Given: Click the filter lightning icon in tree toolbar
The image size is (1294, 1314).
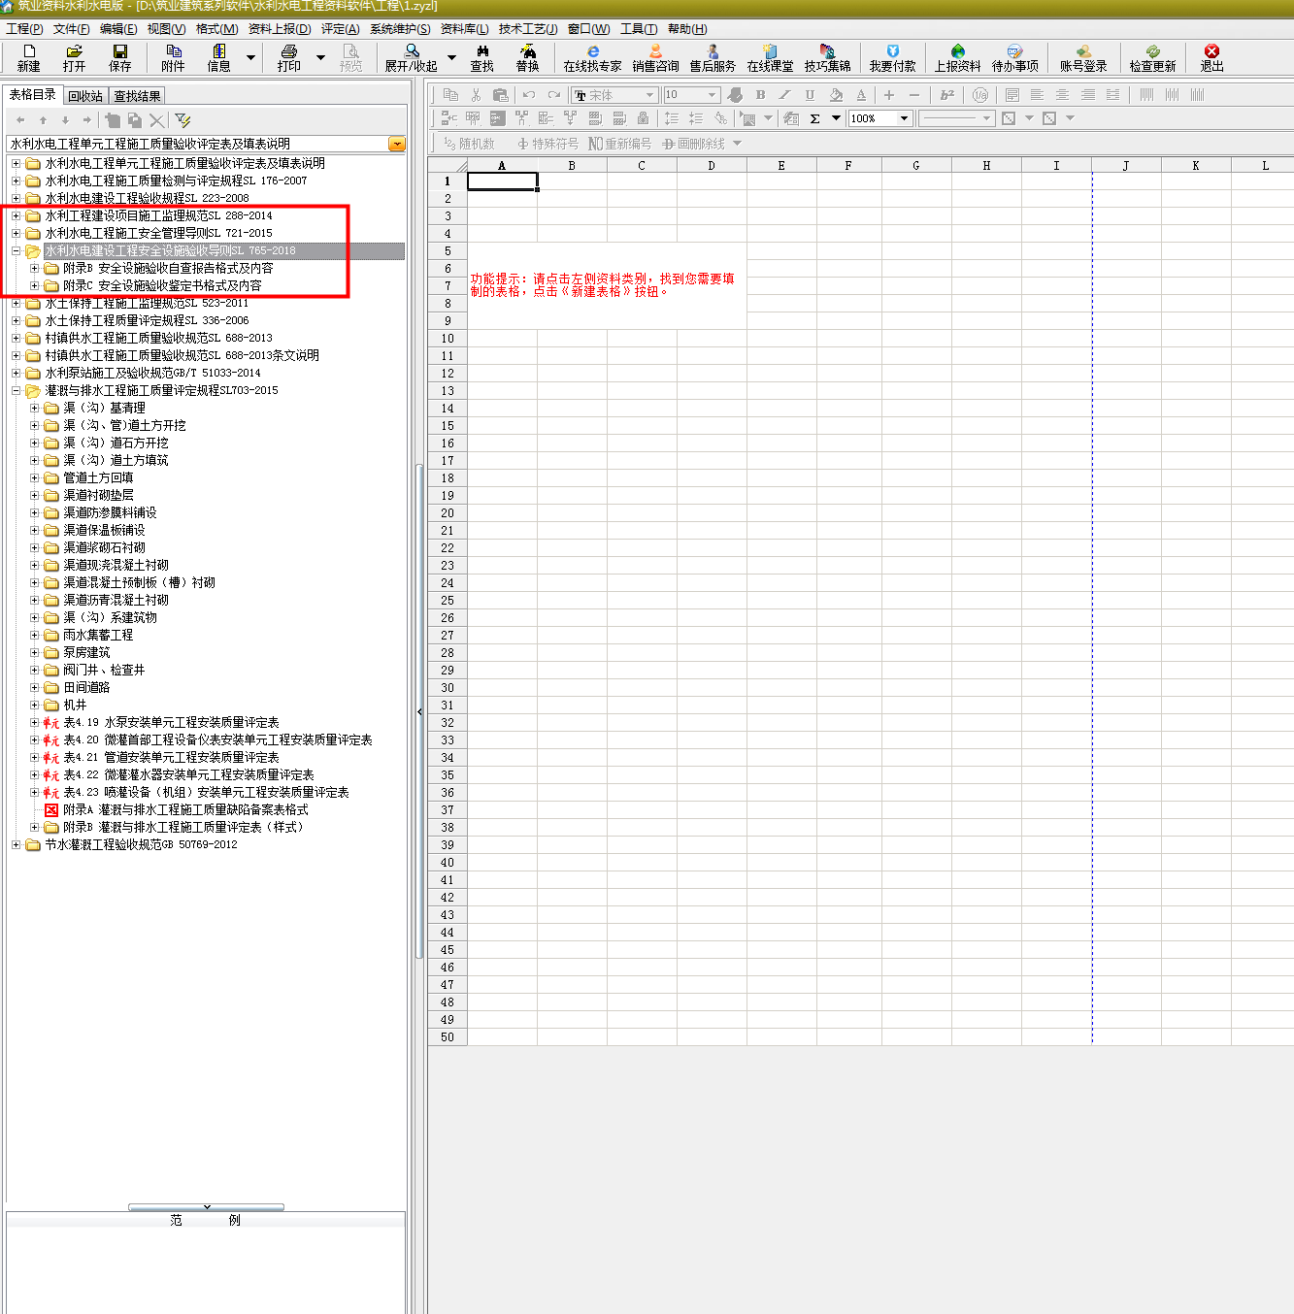Looking at the screenshot, I should tap(182, 120).
